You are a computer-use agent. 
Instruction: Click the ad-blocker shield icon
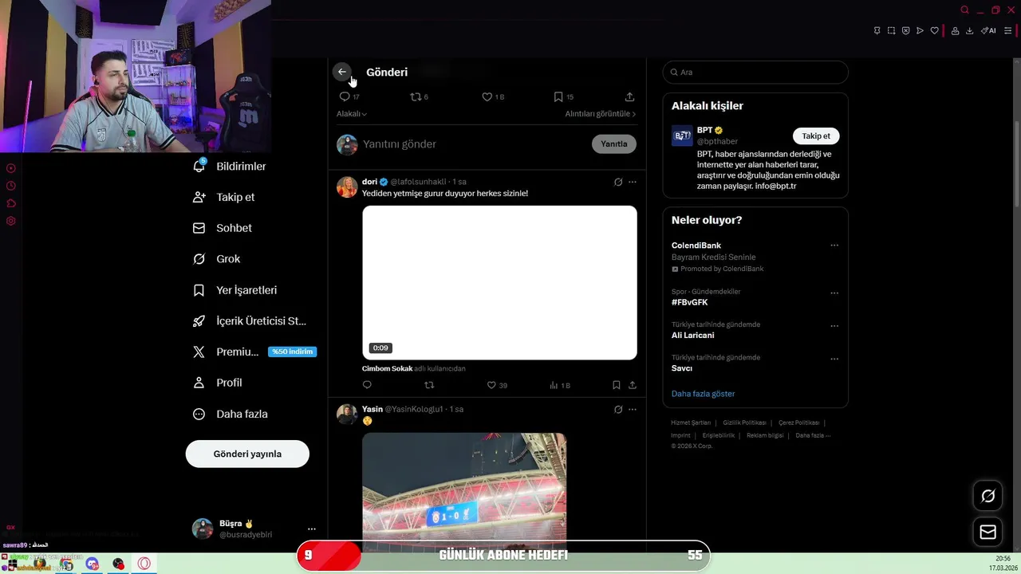click(x=905, y=30)
